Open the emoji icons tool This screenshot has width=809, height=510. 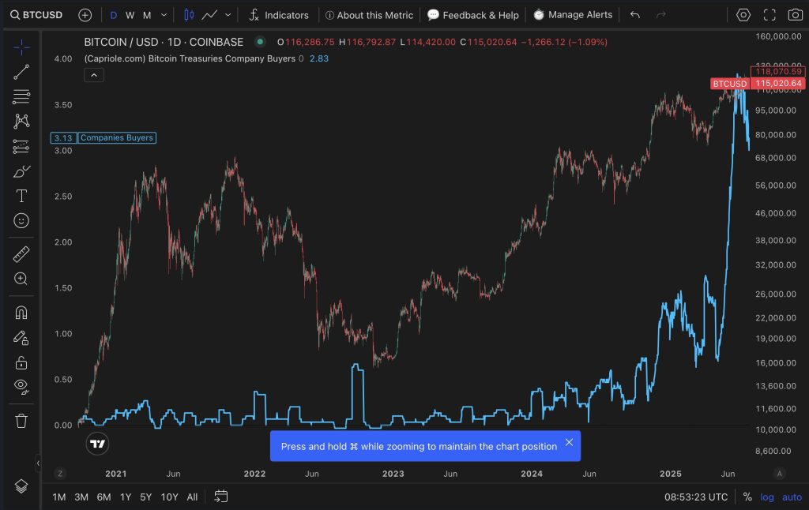(x=21, y=221)
